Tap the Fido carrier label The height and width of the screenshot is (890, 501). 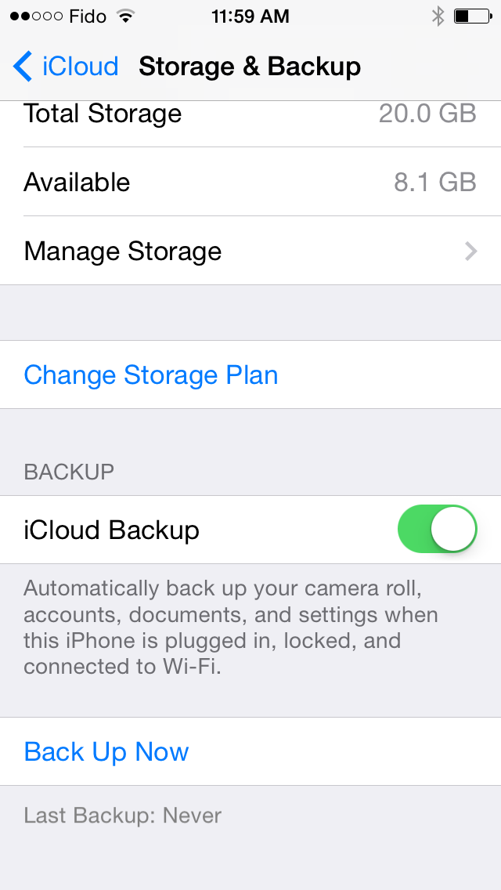88,16
